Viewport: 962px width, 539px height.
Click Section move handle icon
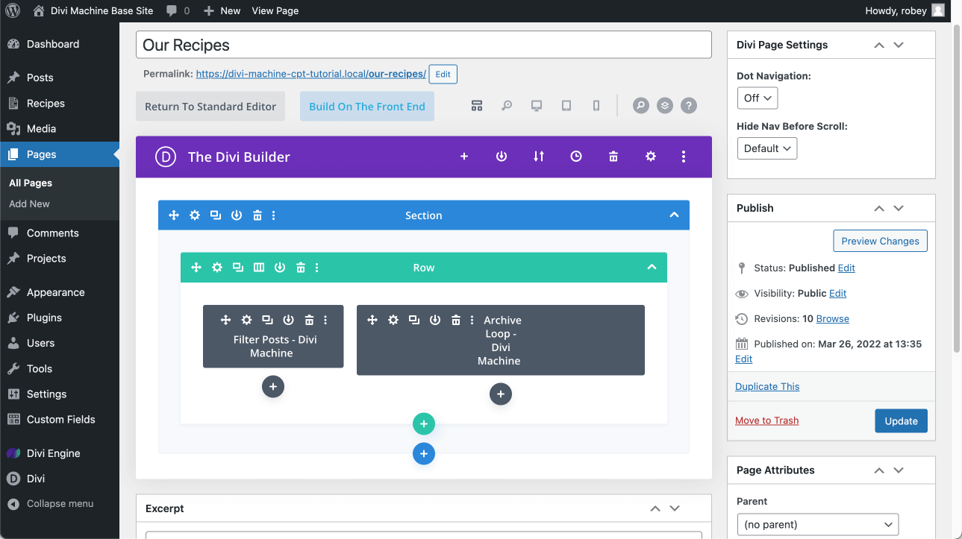[x=174, y=215]
